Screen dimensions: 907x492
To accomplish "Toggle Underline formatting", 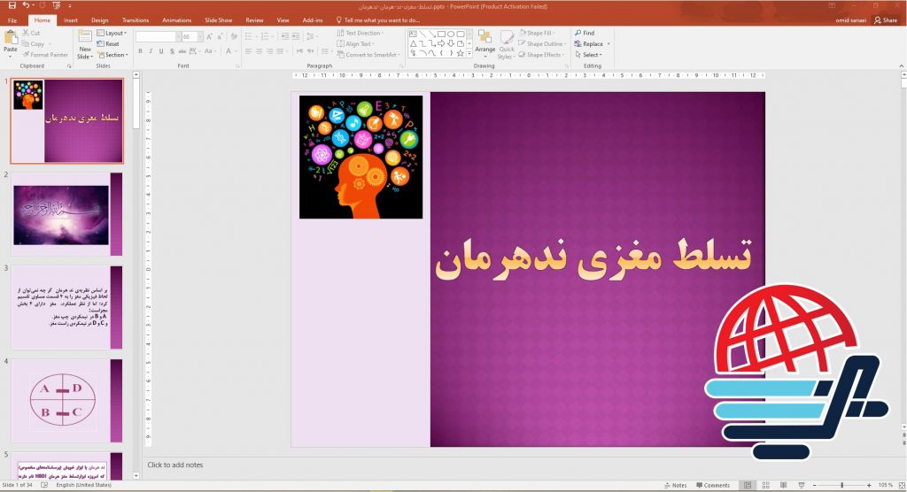I will (161, 51).
